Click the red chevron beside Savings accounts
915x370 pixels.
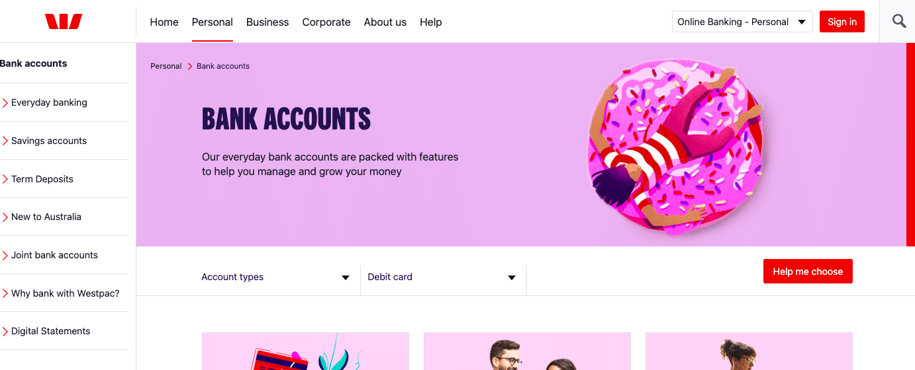click(5, 141)
